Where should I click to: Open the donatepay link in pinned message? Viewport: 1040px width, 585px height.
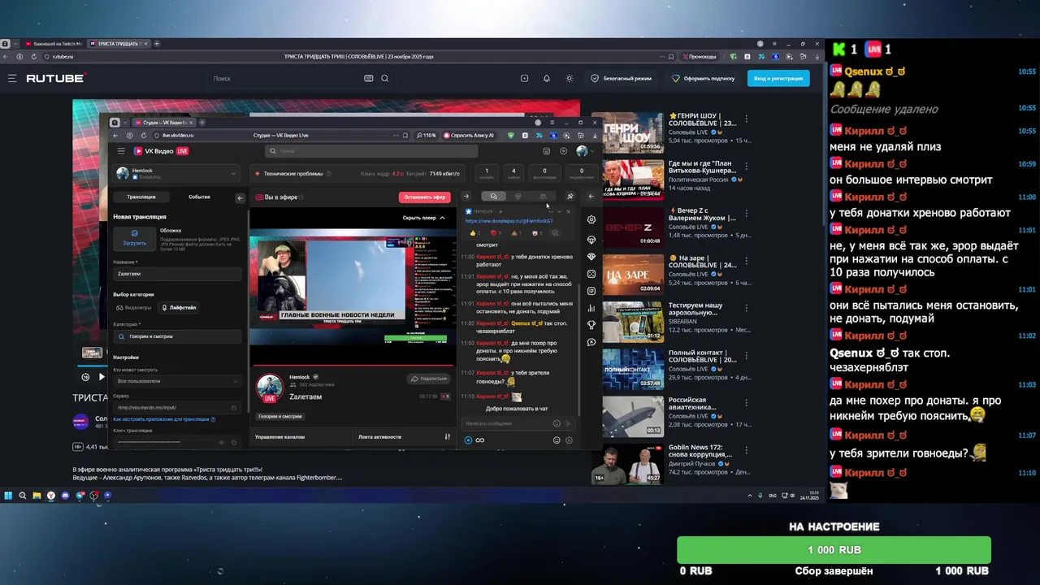(x=509, y=221)
